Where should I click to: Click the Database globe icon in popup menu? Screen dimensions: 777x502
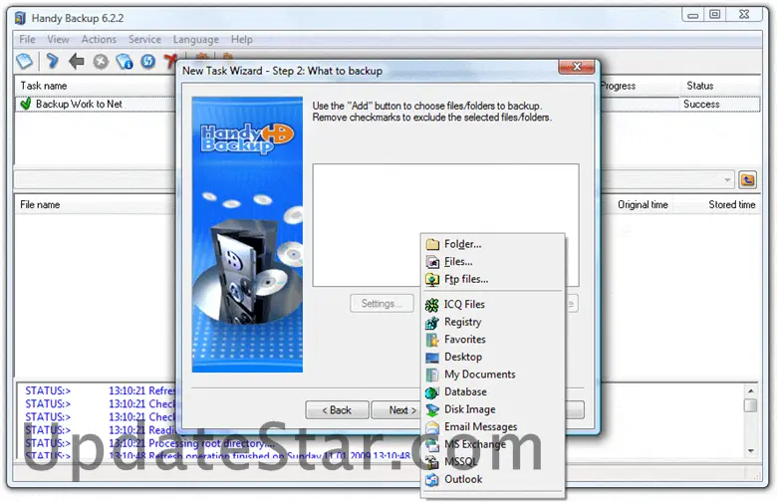click(432, 392)
